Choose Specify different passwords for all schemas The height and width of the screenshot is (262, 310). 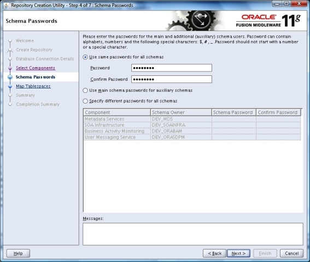coord(85,101)
